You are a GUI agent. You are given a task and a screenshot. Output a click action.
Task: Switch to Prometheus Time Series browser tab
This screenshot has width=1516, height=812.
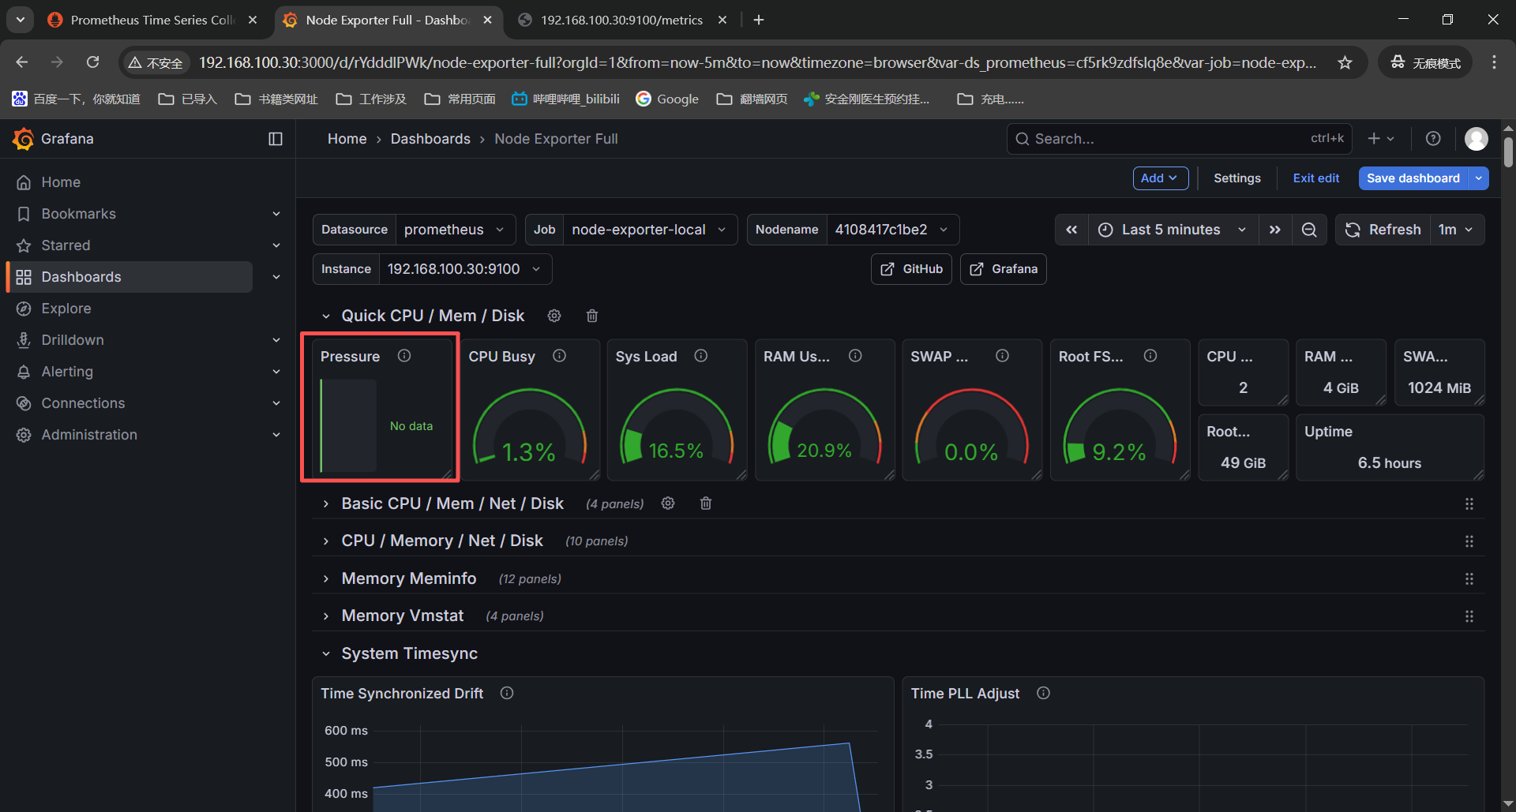pyautogui.click(x=152, y=20)
